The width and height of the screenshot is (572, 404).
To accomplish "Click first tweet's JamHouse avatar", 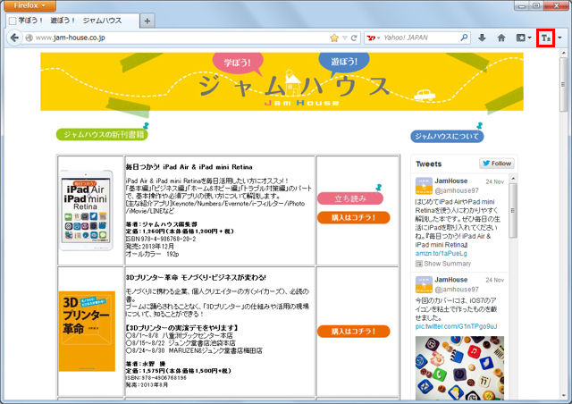I will point(424,186).
